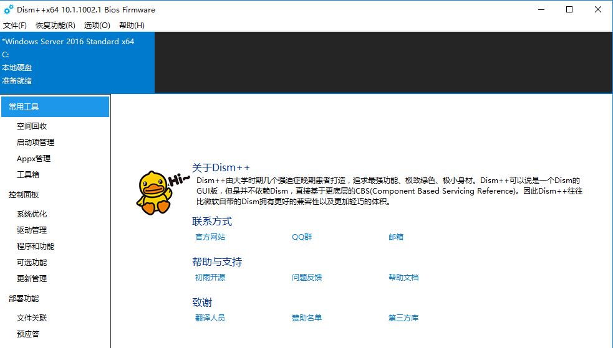Image resolution: width=613 pixels, height=348 pixels.
Task: Open the 文件(F) menu
Action: point(15,26)
